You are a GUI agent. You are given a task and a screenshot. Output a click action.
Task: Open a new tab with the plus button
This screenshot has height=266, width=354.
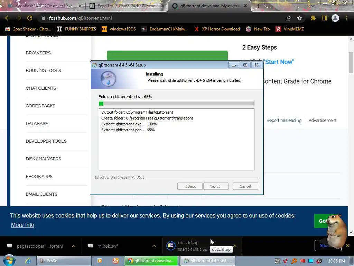pyautogui.click(x=259, y=6)
